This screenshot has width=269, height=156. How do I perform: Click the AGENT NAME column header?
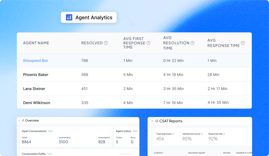pos(36,43)
